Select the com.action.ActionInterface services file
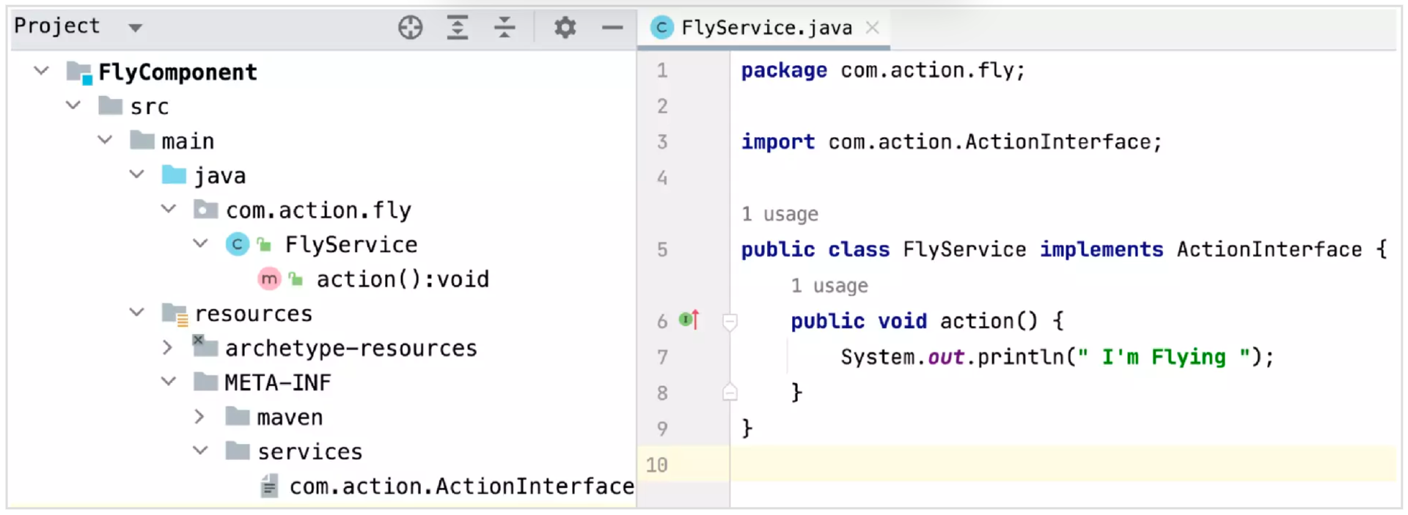The width and height of the screenshot is (1408, 515). [x=461, y=486]
